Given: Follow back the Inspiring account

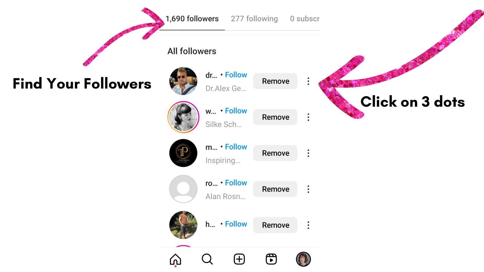Looking at the screenshot, I should tap(236, 147).
